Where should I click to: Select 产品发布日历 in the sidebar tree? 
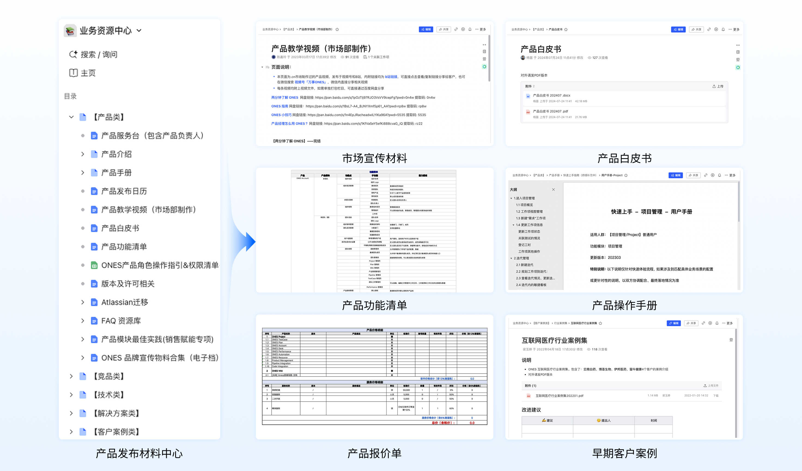tap(124, 191)
